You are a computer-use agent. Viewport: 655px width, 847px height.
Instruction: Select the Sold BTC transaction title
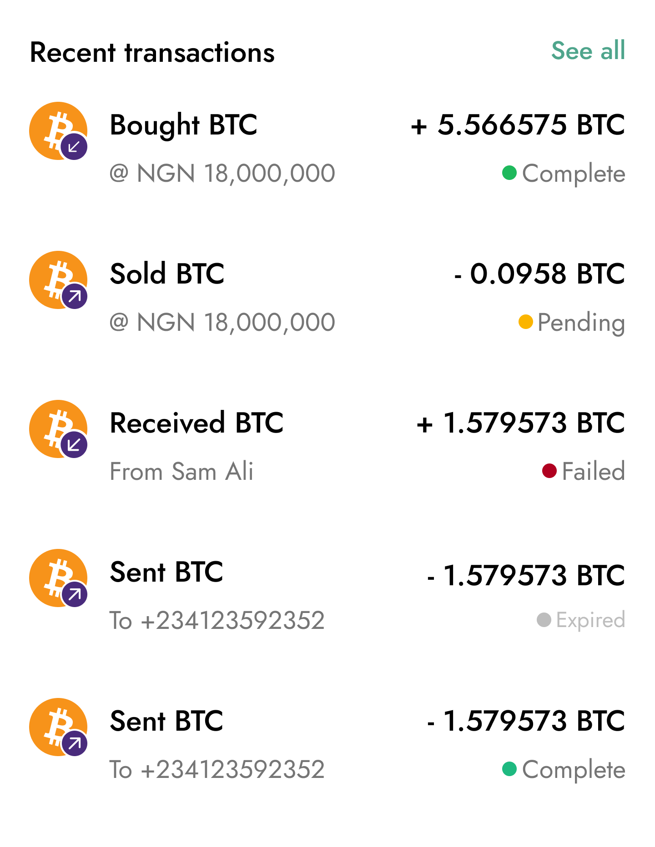(167, 274)
